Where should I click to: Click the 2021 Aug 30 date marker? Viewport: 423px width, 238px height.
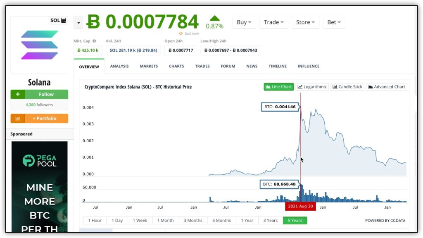click(x=301, y=207)
